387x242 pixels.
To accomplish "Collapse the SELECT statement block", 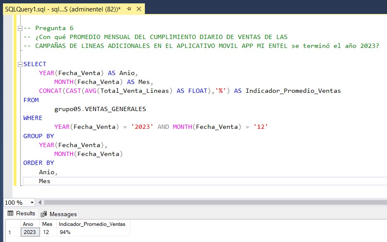I will coord(20,64).
